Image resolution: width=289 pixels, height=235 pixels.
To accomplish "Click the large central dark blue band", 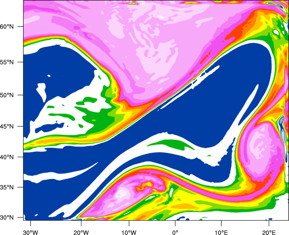I will click(x=202, y=108).
